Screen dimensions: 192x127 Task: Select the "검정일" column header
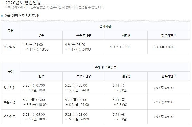pyautogui.click(x=126, y=76)
